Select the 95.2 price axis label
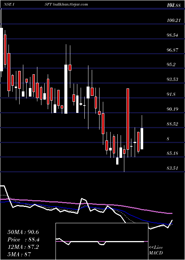 171,65
